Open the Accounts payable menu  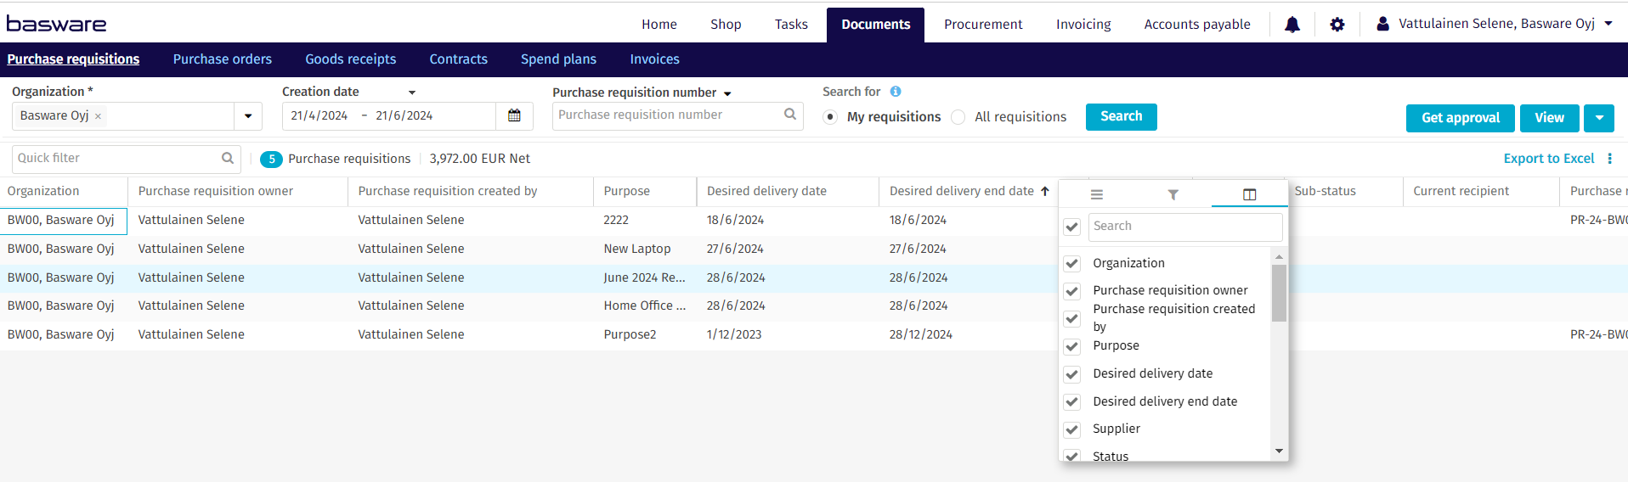tap(1197, 25)
